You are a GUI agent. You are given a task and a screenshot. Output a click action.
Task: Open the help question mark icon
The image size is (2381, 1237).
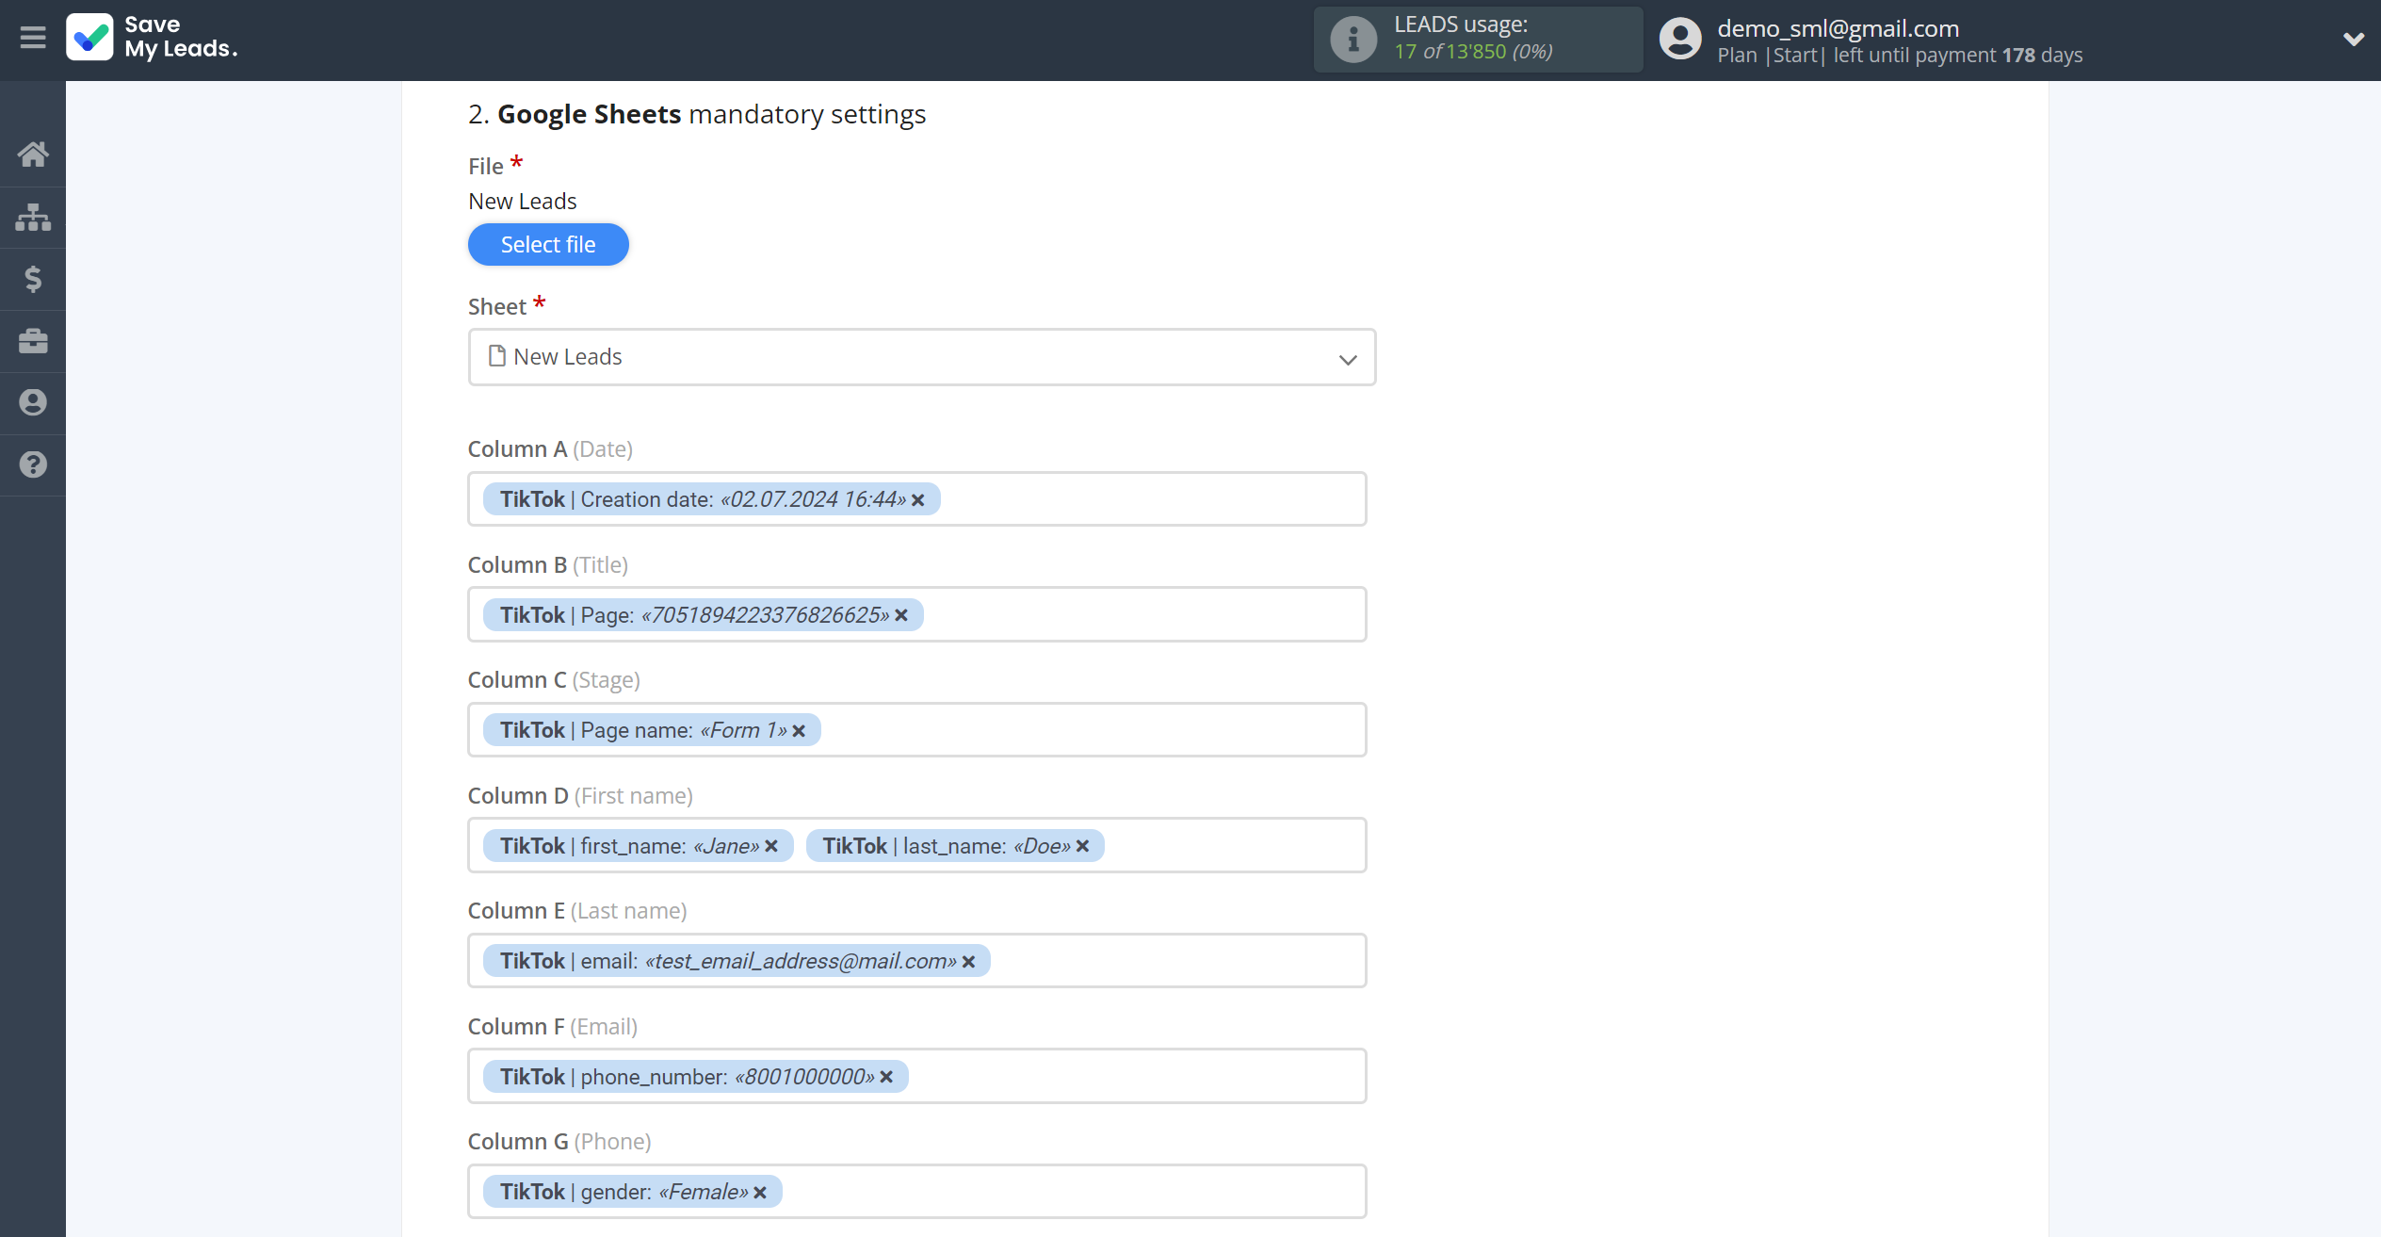click(x=33, y=464)
